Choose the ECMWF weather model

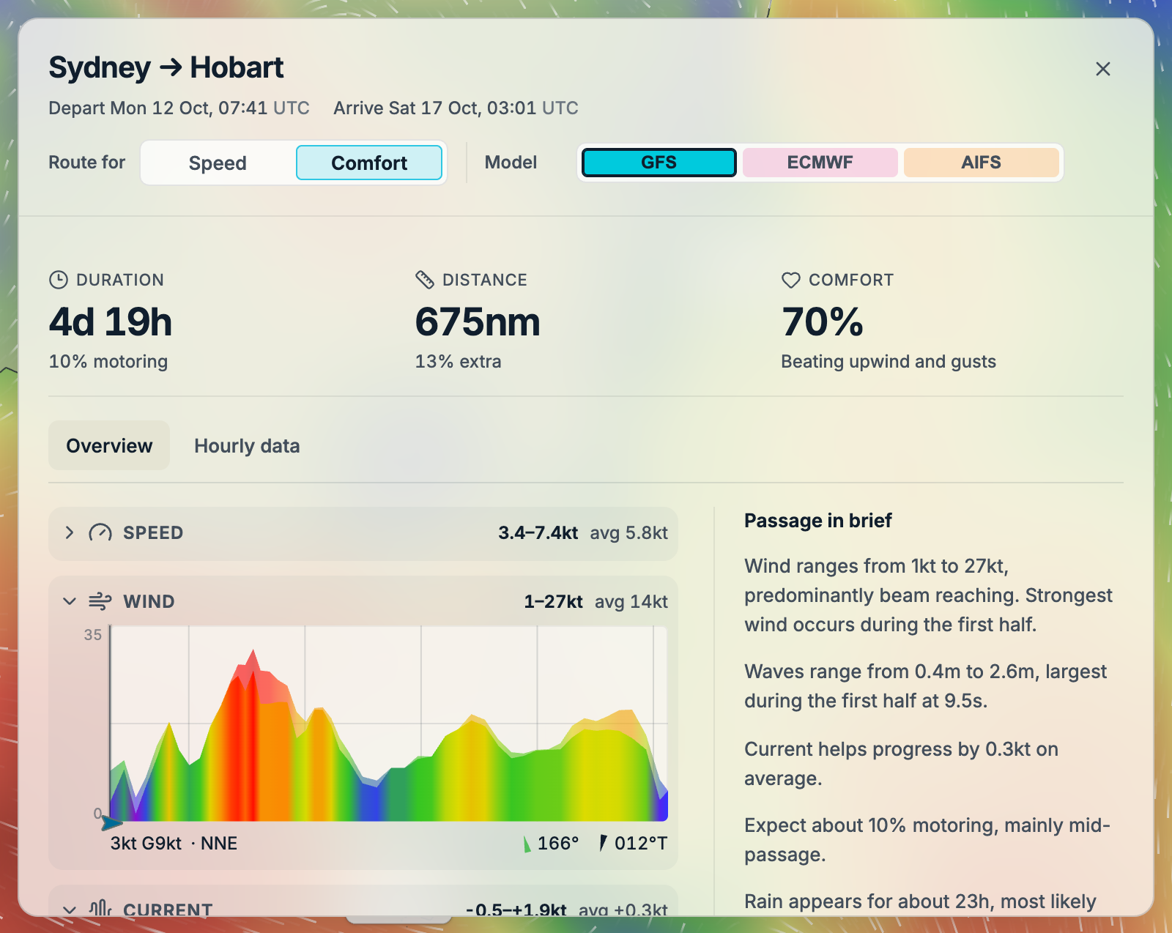point(820,163)
